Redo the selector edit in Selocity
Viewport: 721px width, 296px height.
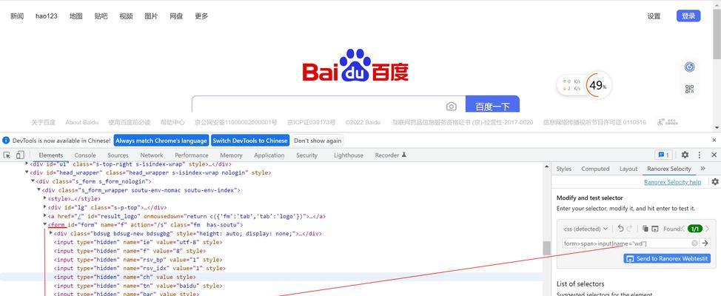629,229
